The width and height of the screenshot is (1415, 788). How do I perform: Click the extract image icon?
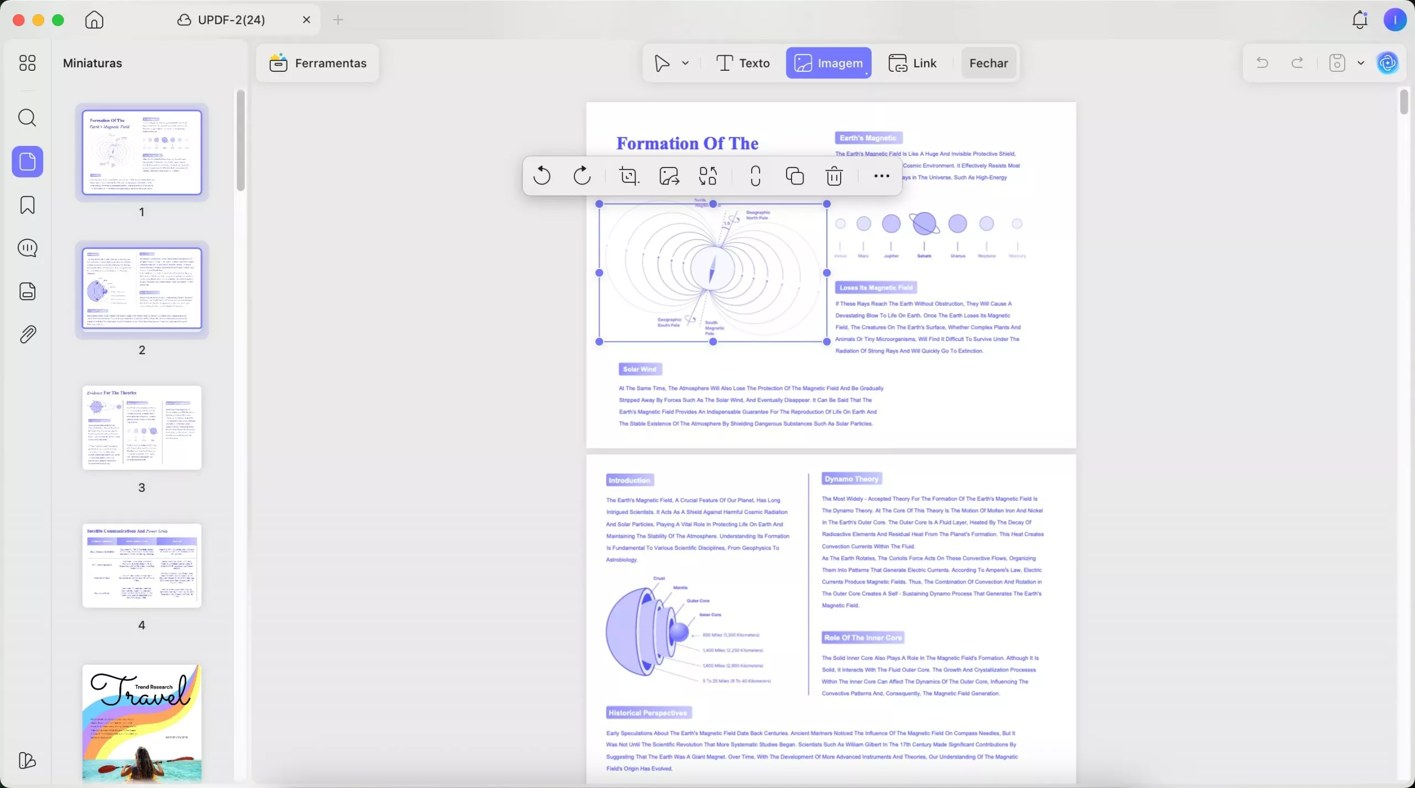tap(669, 176)
